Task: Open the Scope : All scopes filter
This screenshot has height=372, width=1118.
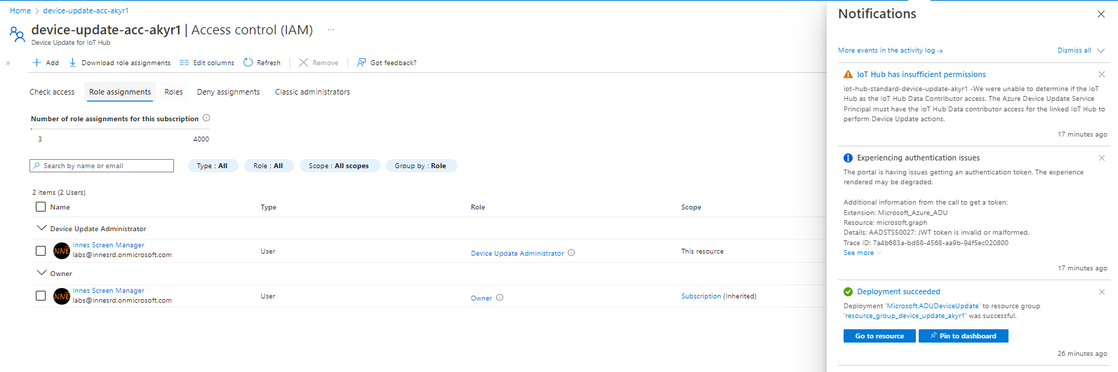Action: coord(339,166)
